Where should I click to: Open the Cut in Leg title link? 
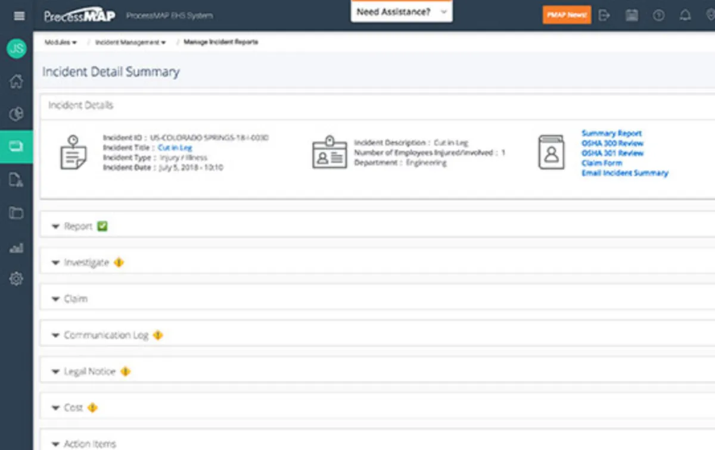pyautogui.click(x=175, y=147)
